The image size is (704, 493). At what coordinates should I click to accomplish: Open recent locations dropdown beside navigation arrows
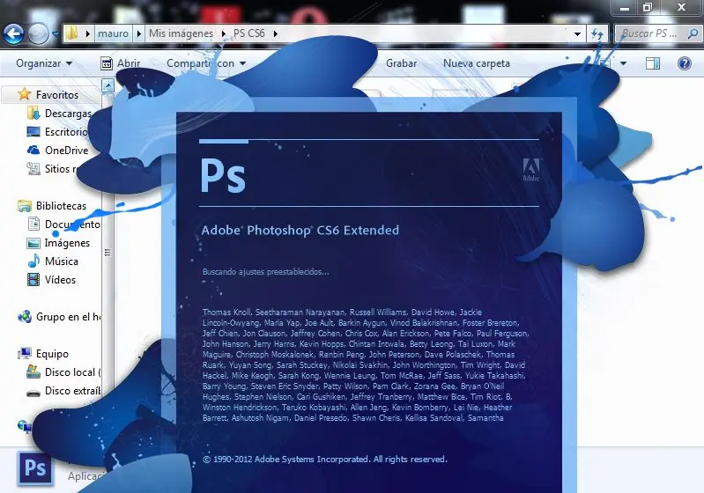click(x=56, y=33)
